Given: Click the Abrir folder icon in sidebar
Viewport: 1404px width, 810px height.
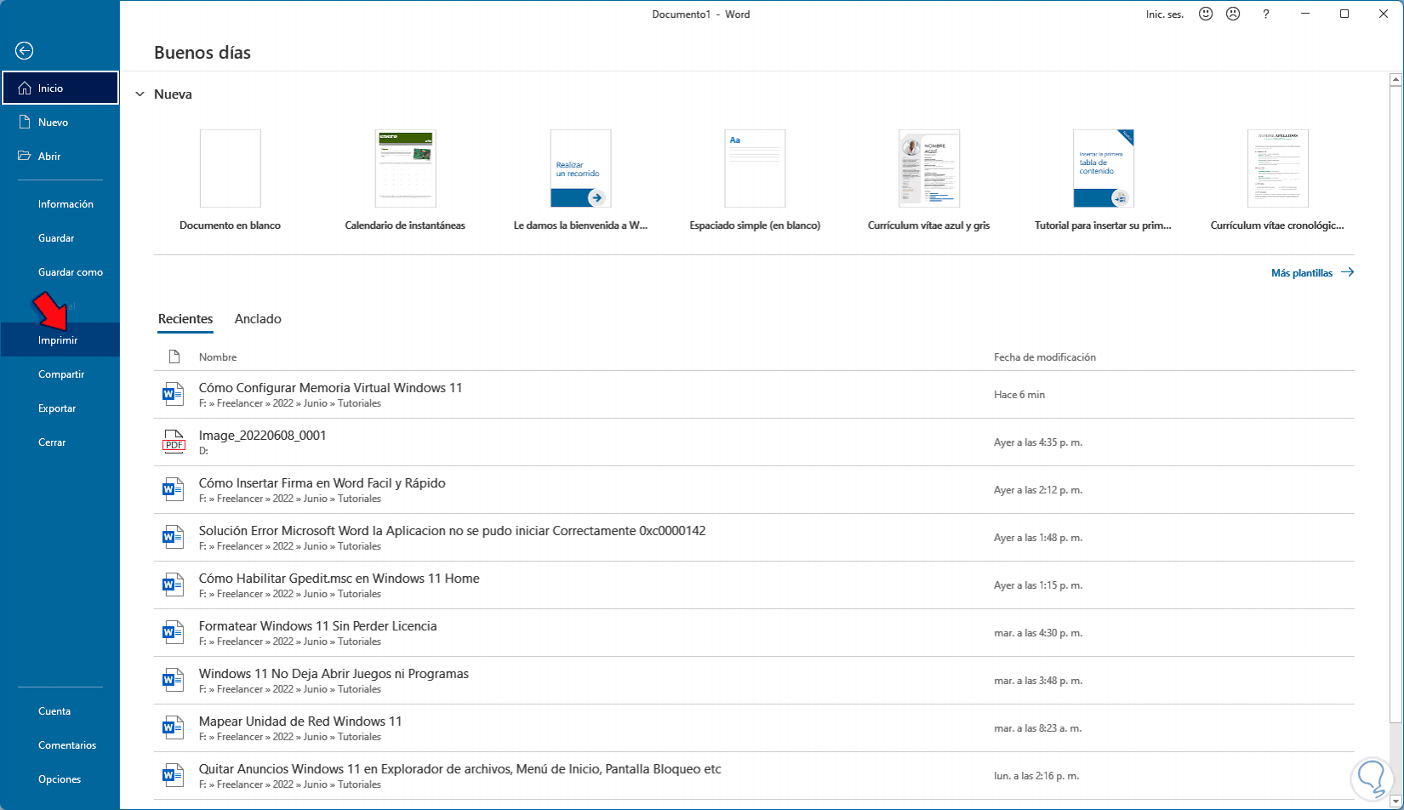Looking at the screenshot, I should (x=25, y=157).
